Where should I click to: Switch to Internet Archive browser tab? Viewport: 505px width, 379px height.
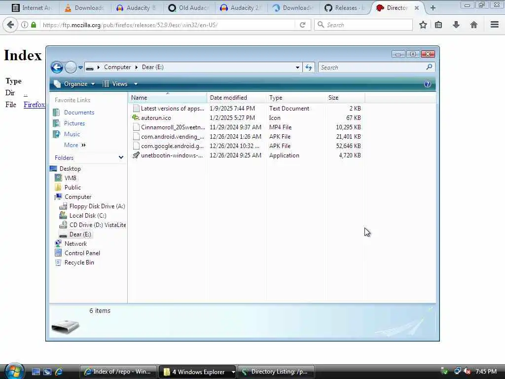click(x=31, y=8)
